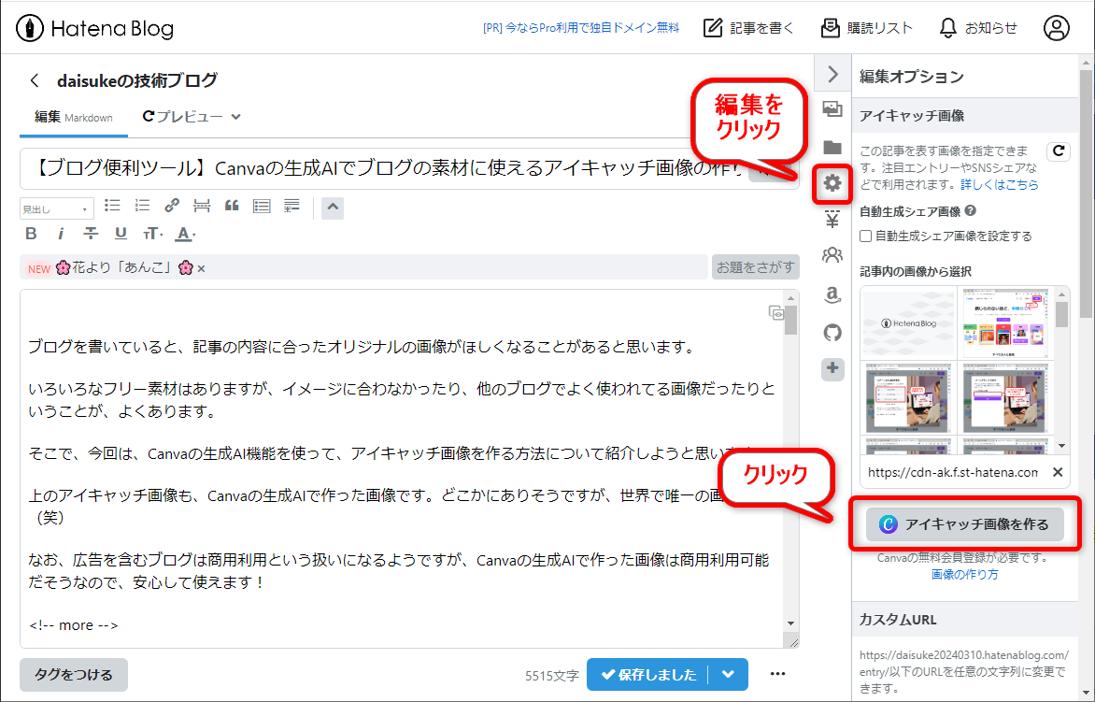The height and width of the screenshot is (702, 1095).
Task: Switch to the プレビュー tab
Action: click(182, 117)
